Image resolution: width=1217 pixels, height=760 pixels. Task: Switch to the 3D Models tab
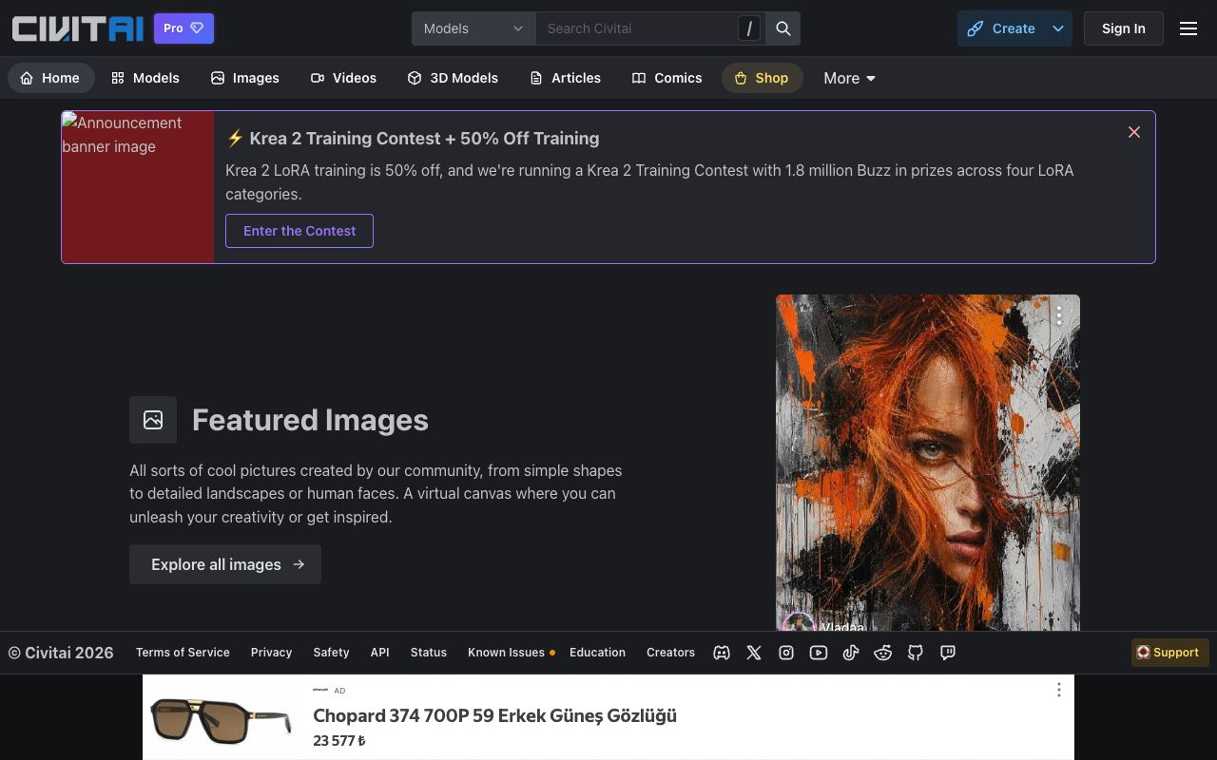[x=453, y=78]
